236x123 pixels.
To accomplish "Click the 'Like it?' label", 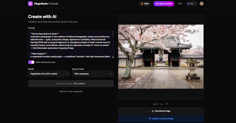I will (156, 104).
